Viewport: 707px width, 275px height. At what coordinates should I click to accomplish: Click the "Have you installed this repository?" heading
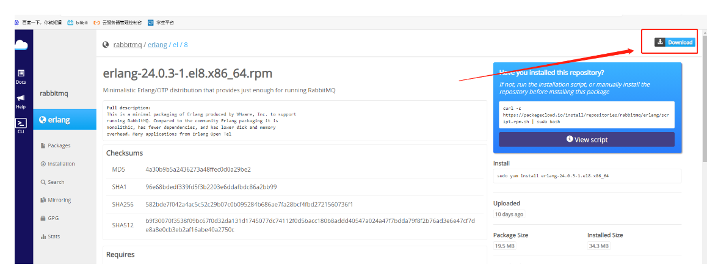[551, 73]
